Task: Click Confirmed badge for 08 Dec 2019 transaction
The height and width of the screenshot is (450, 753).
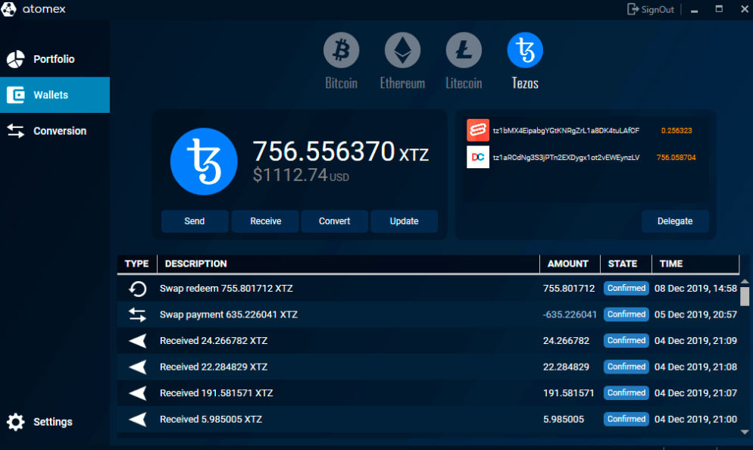Action: [x=626, y=288]
